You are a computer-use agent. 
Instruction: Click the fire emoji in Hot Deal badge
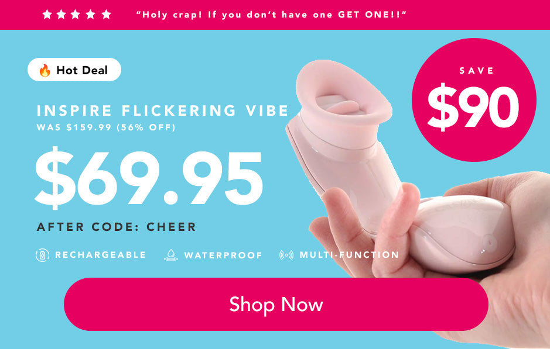[45, 70]
